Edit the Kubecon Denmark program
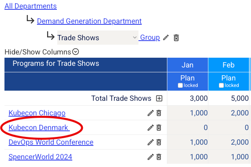 point(150,128)
